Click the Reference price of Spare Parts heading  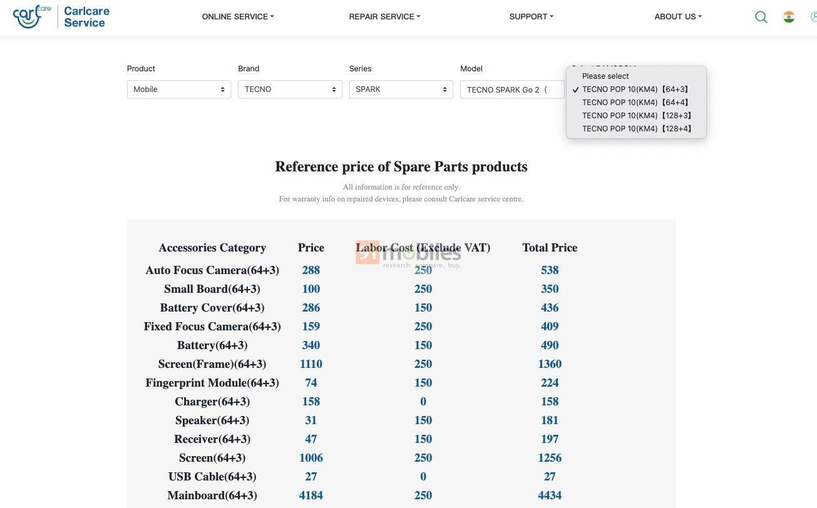tap(401, 166)
